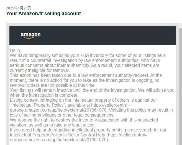Click the dark header banner beside the logo

(x=109, y=35)
